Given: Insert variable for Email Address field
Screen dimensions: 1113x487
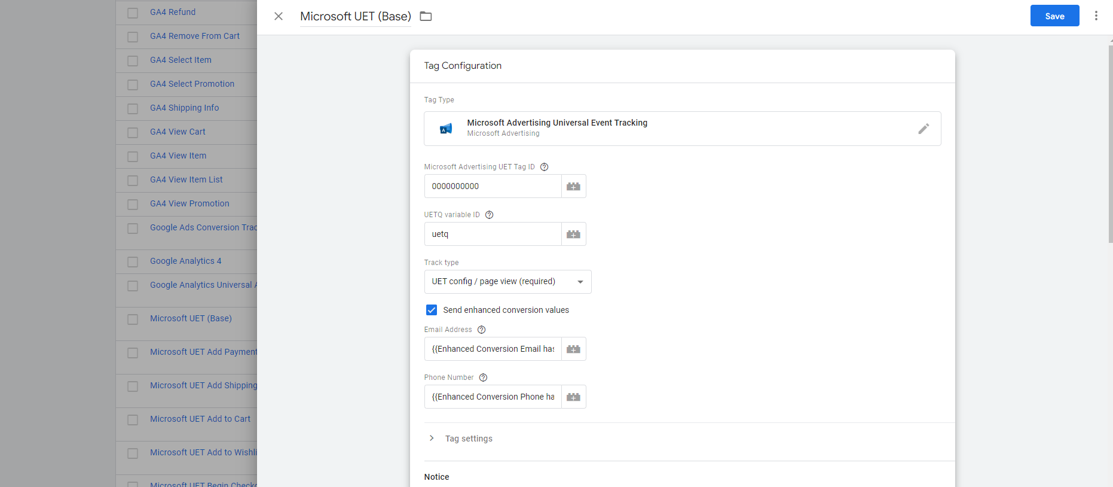Looking at the screenshot, I should point(573,349).
